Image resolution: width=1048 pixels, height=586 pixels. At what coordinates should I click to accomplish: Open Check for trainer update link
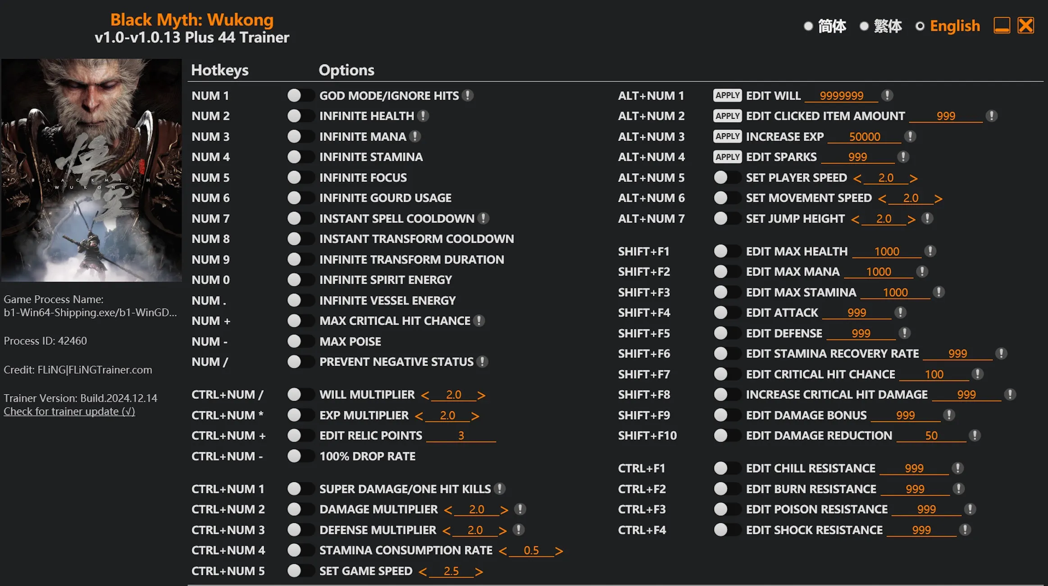point(69,411)
